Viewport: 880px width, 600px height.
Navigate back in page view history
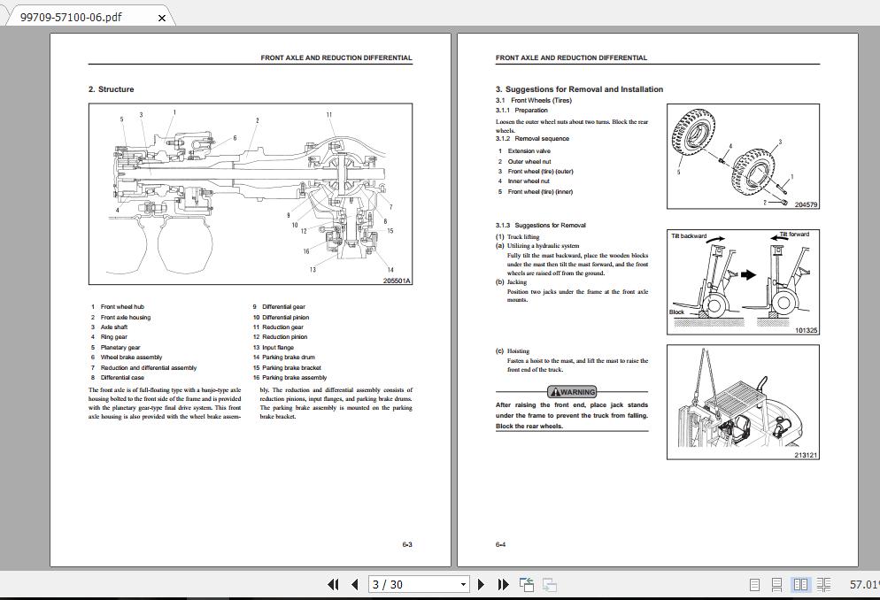coord(526,585)
